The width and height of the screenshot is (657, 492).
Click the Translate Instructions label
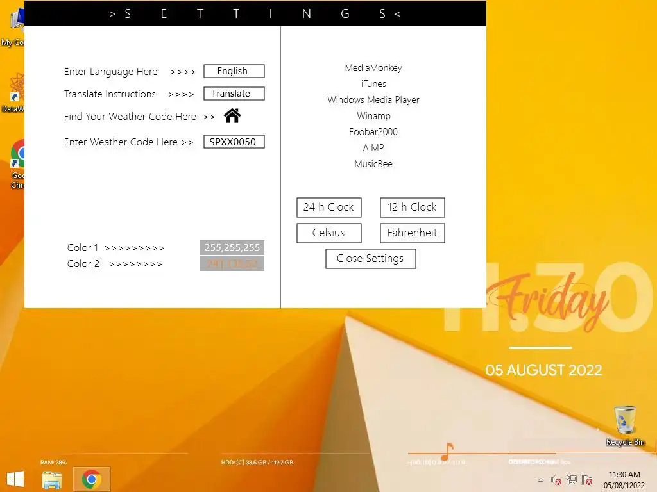(x=110, y=94)
